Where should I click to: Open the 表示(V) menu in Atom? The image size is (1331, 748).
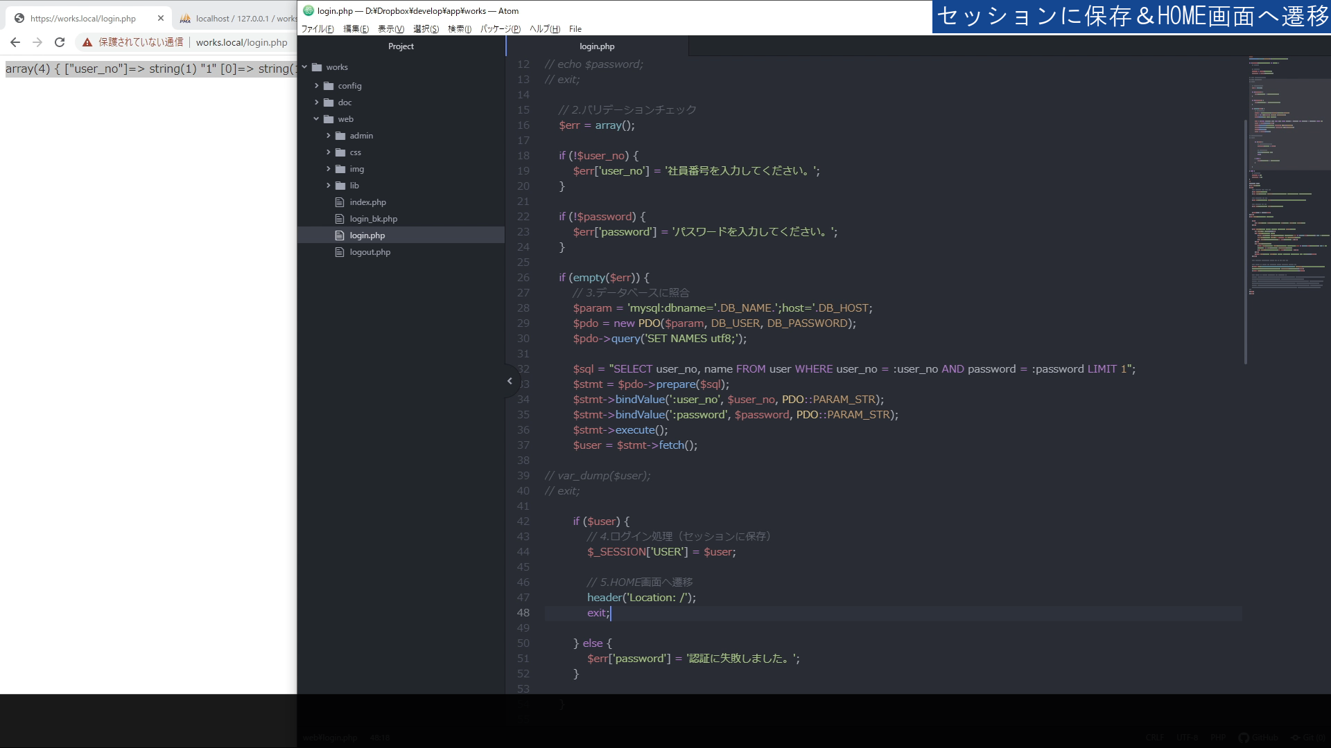click(391, 29)
